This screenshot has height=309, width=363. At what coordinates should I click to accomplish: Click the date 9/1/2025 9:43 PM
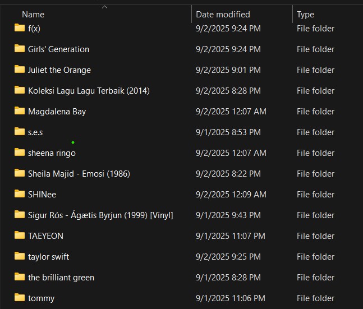click(228, 215)
